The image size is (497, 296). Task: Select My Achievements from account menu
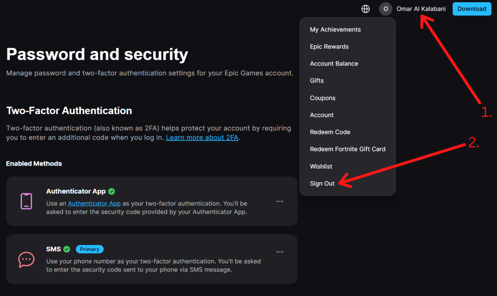335,30
